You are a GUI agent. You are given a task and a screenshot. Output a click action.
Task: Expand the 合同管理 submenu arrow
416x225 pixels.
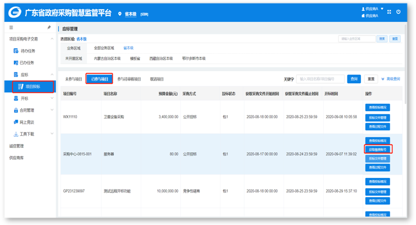52,110
